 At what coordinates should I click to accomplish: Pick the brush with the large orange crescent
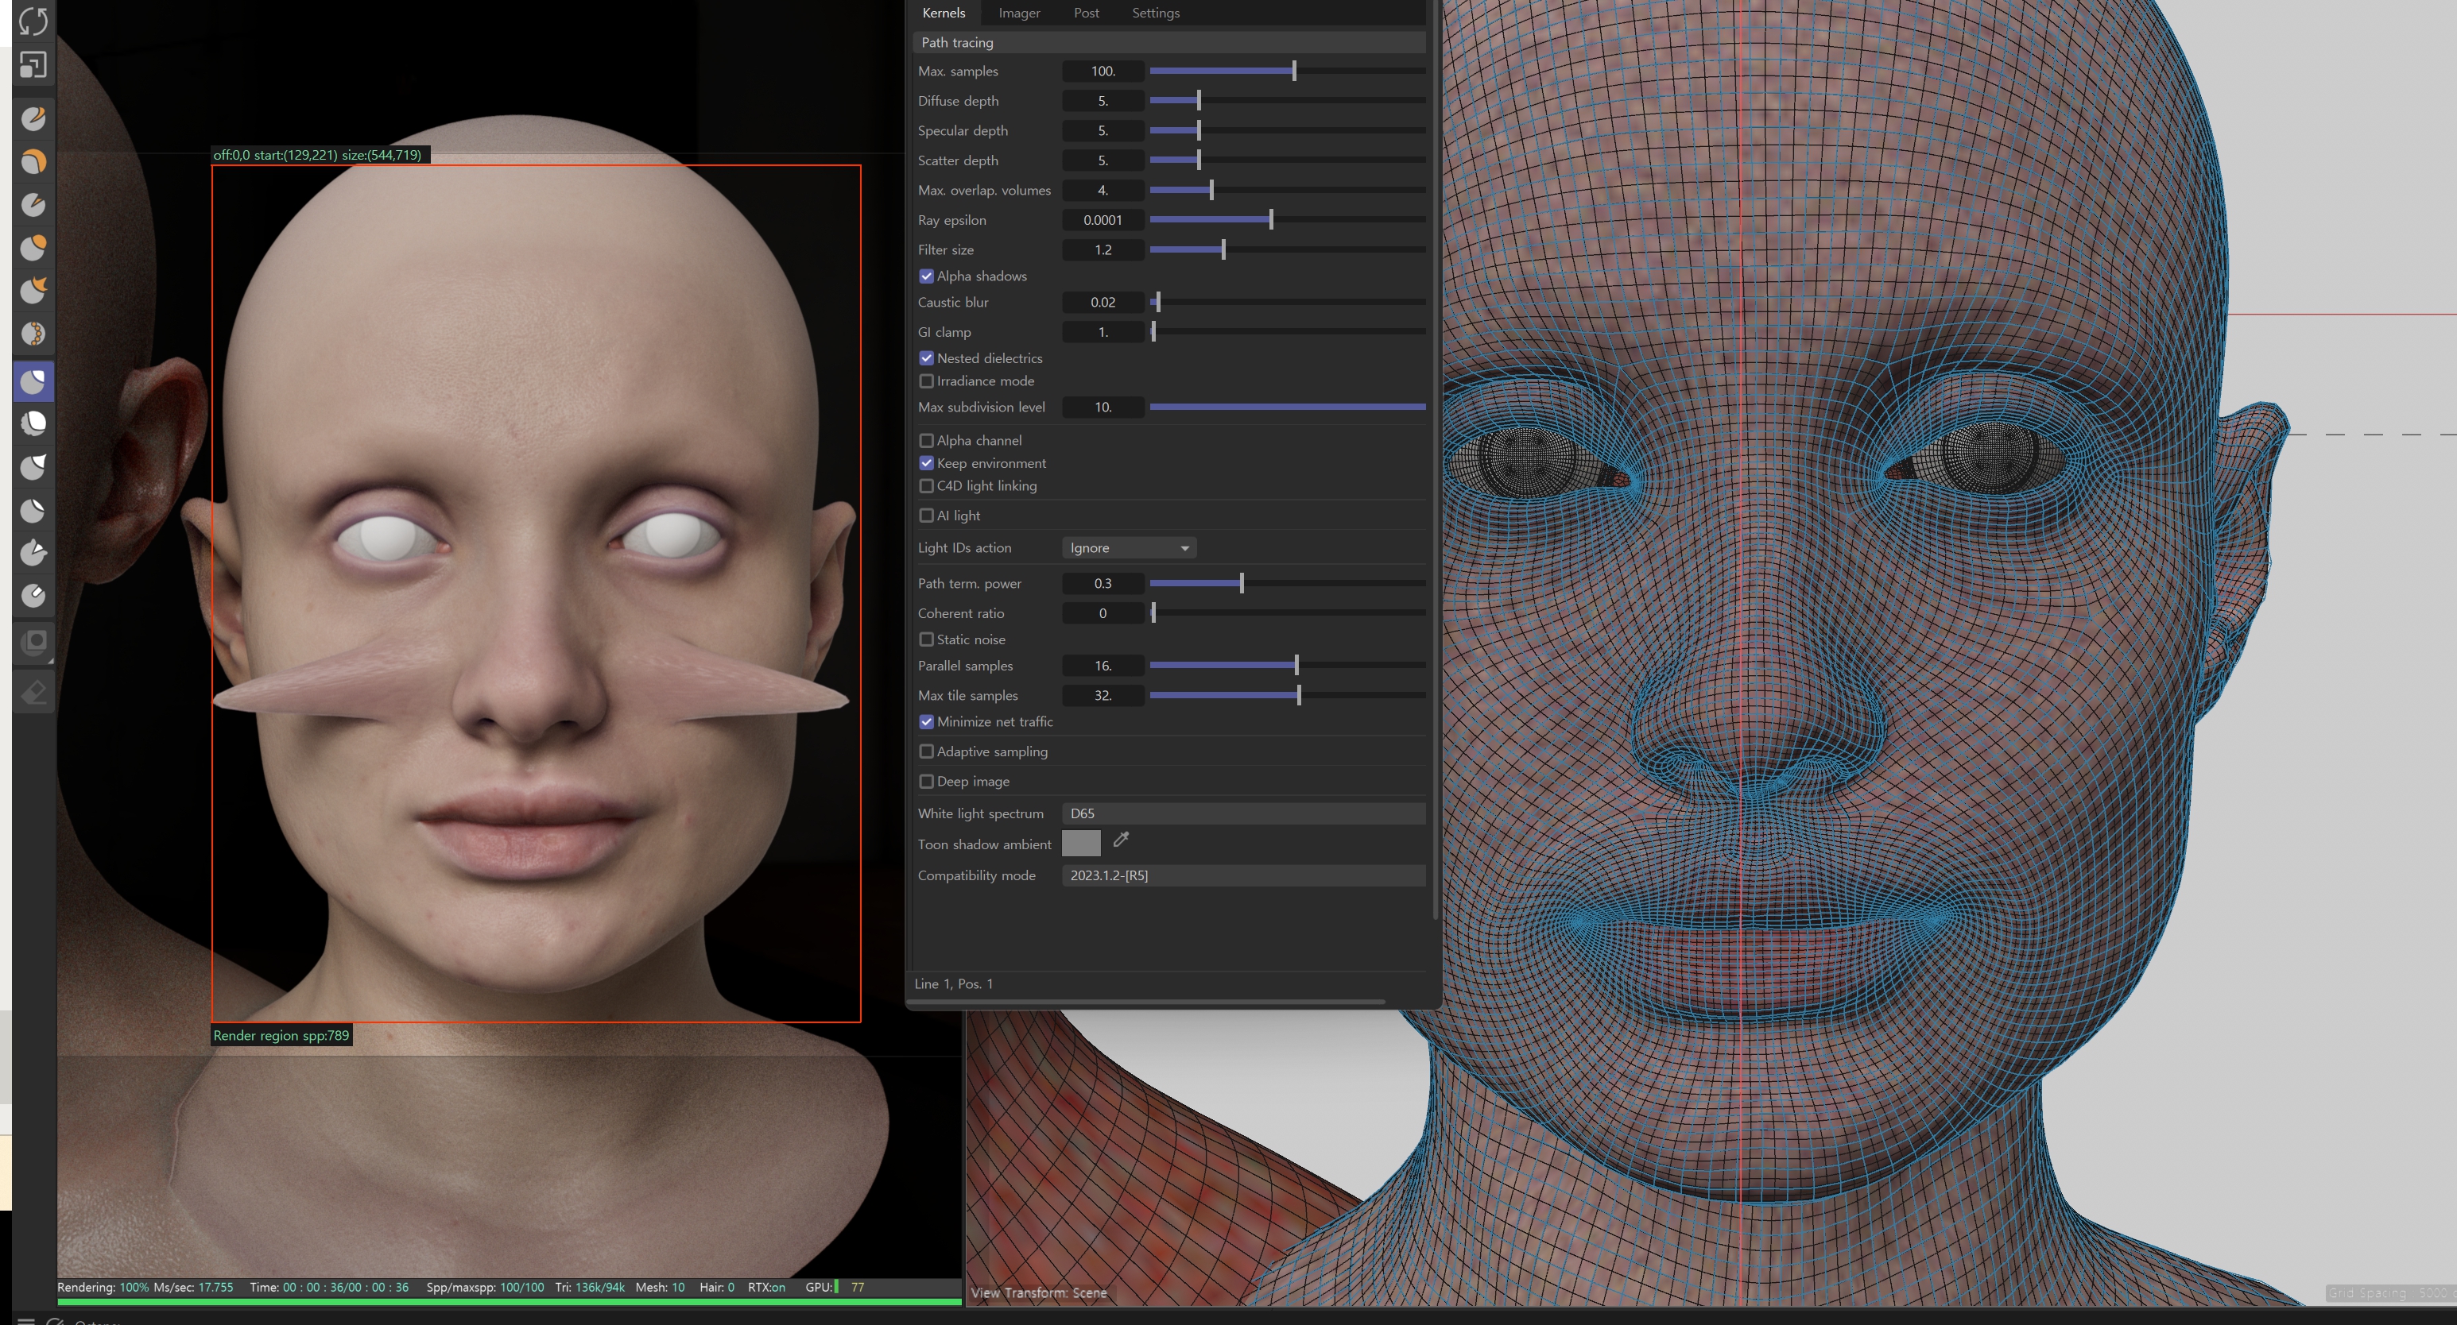coord(33,161)
